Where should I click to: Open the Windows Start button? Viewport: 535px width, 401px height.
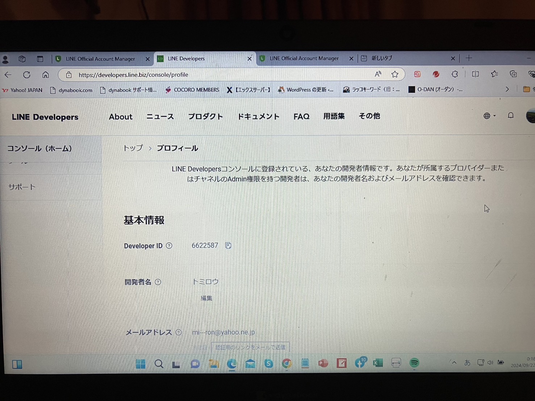click(x=141, y=364)
